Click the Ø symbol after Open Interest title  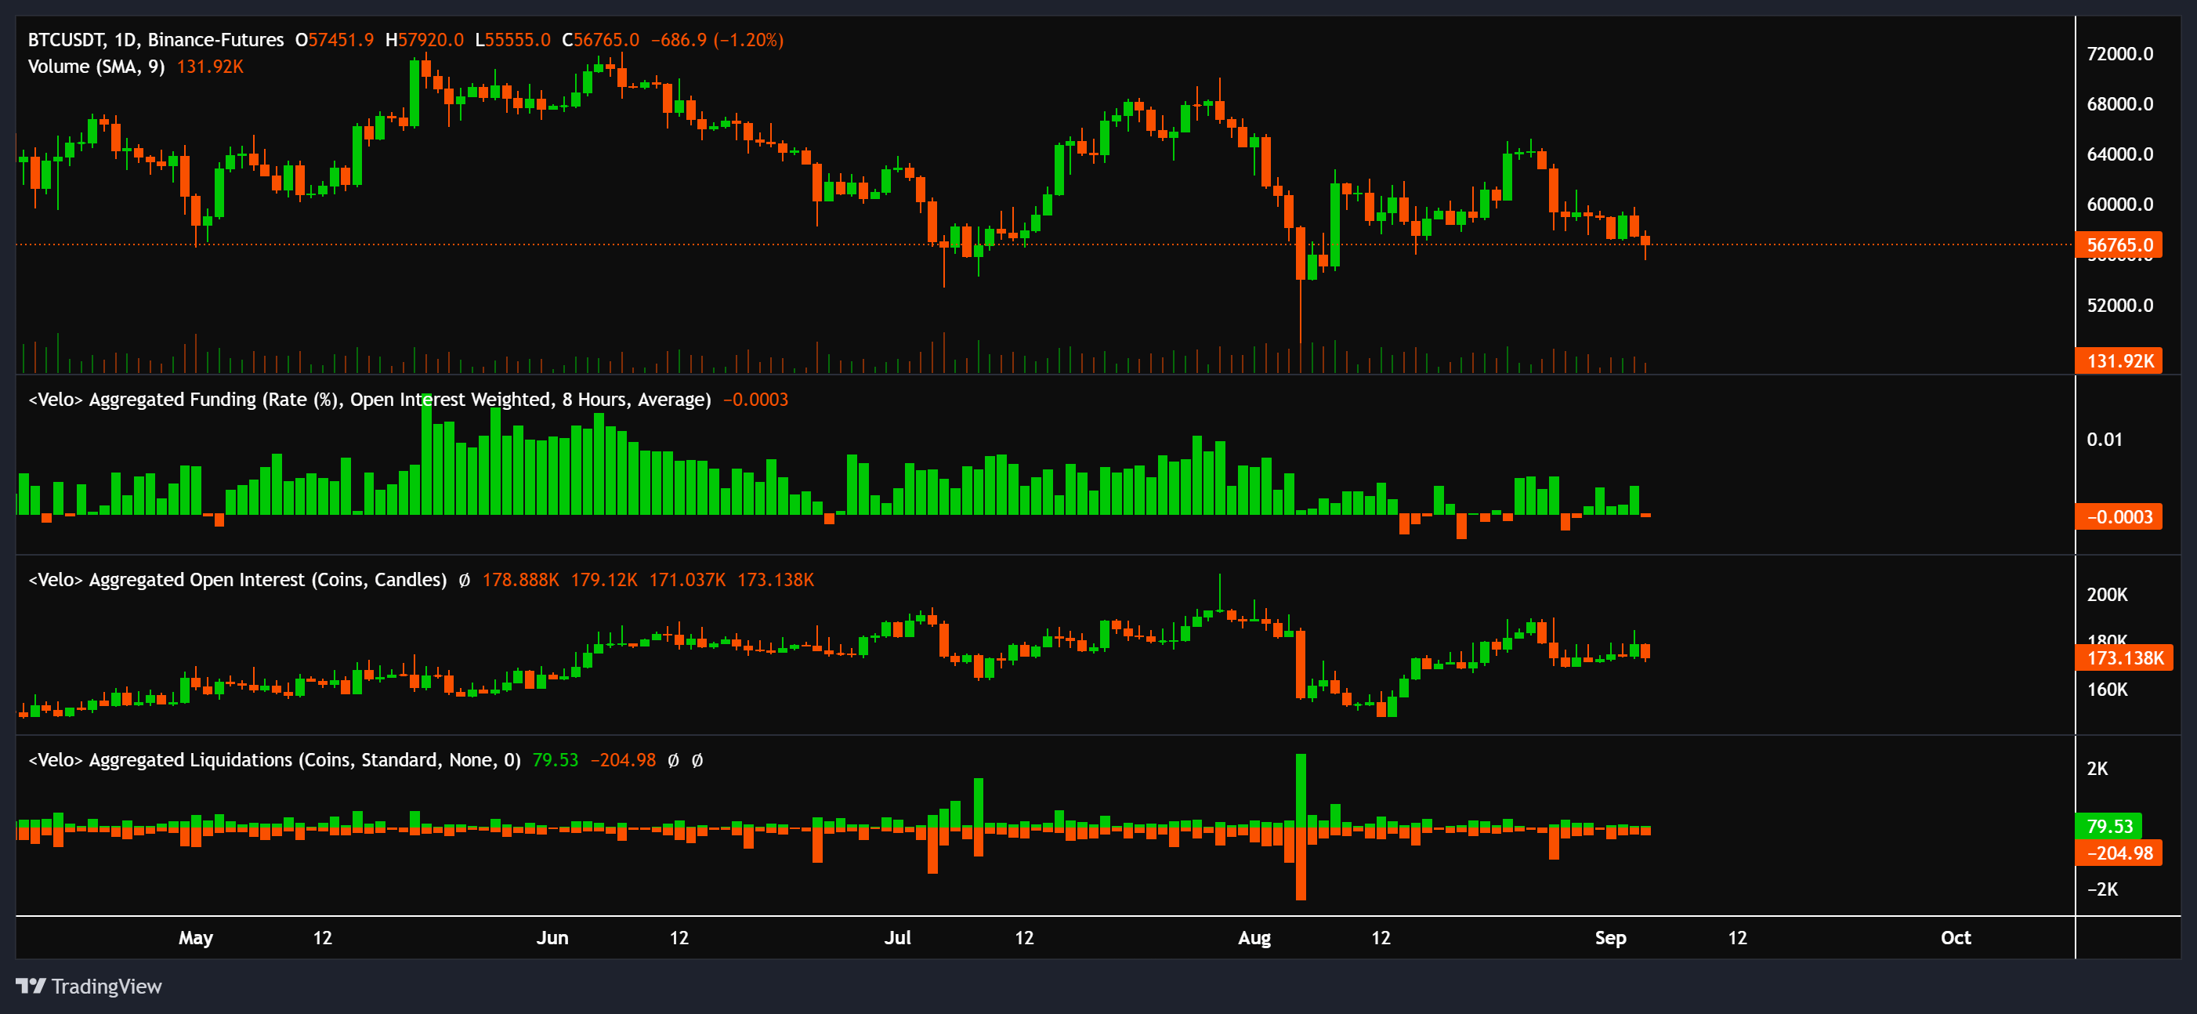click(464, 580)
